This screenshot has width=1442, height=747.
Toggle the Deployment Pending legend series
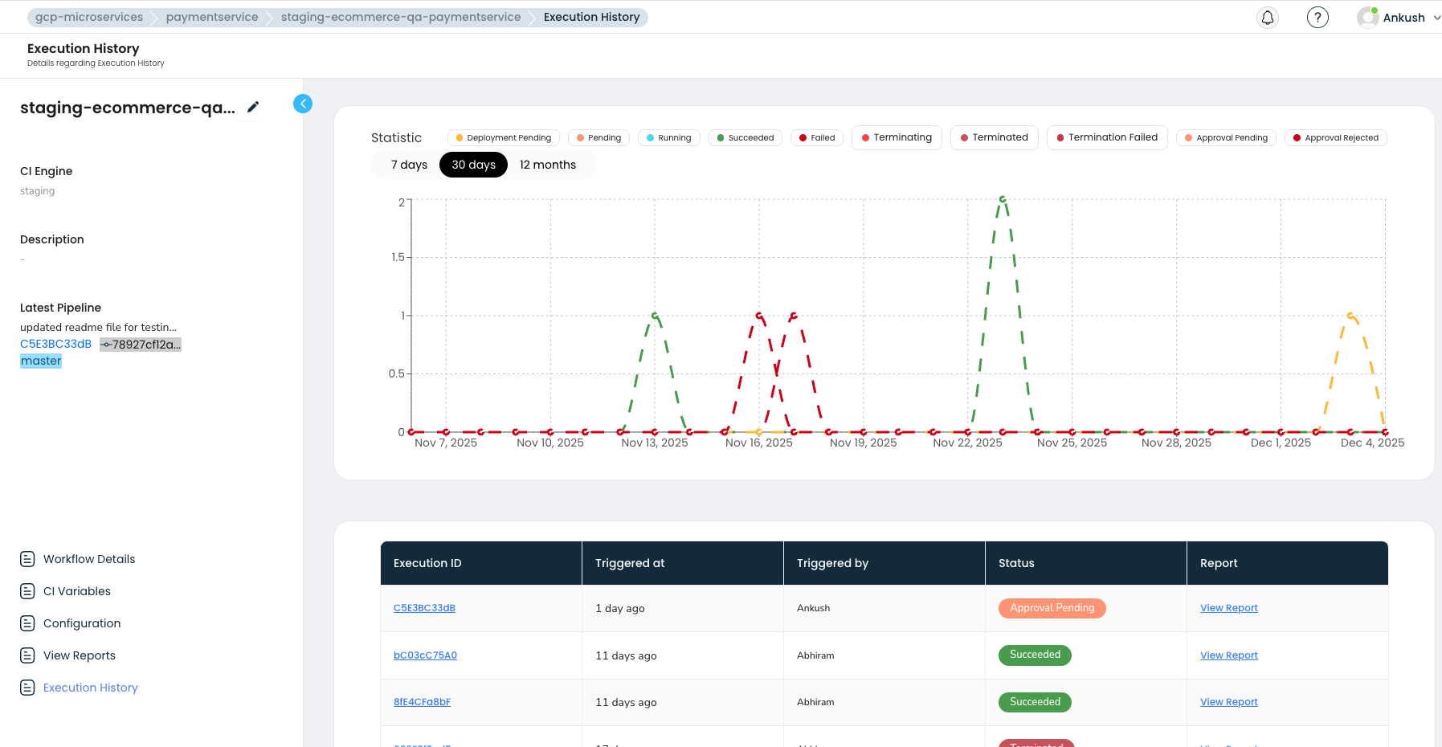tap(504, 138)
